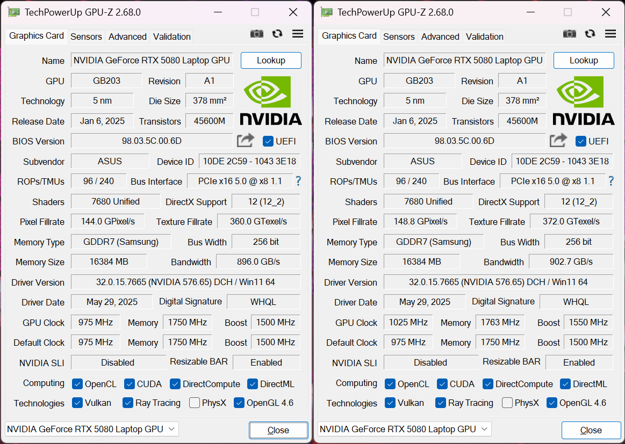Select Graphics Card tab in left window

[x=36, y=36]
